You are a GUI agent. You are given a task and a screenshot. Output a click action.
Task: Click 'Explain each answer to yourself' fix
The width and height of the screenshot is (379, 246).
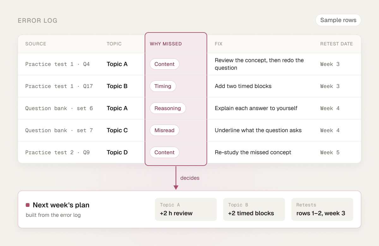[256, 108]
